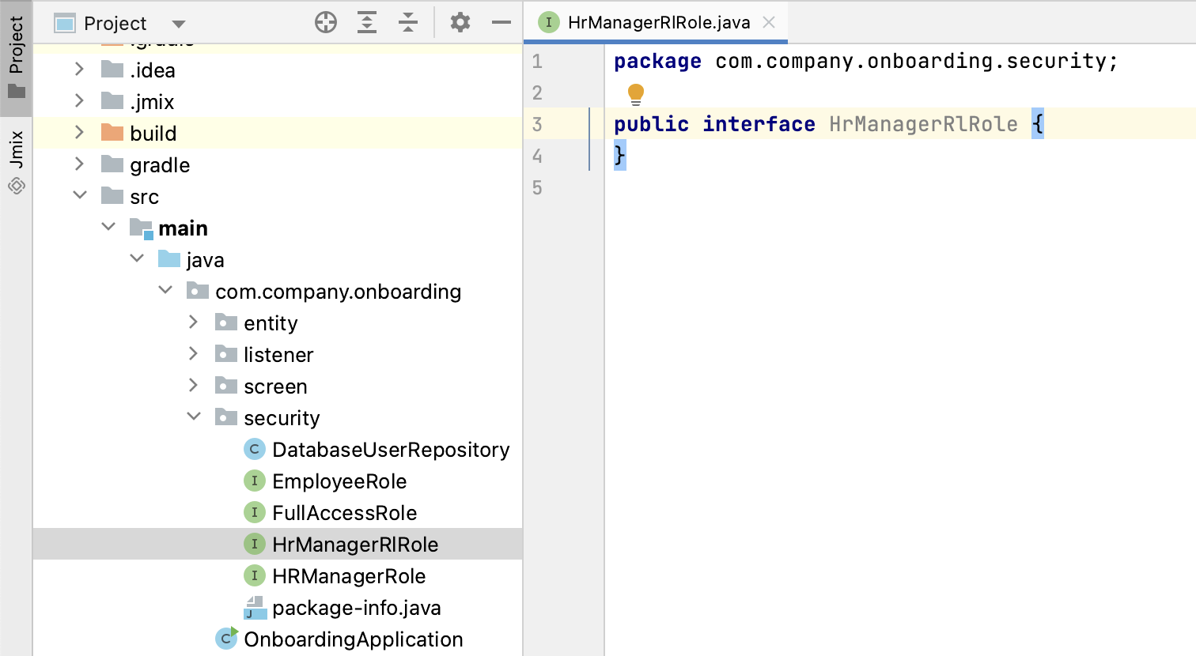Click the package-info.java file icon

click(x=254, y=608)
